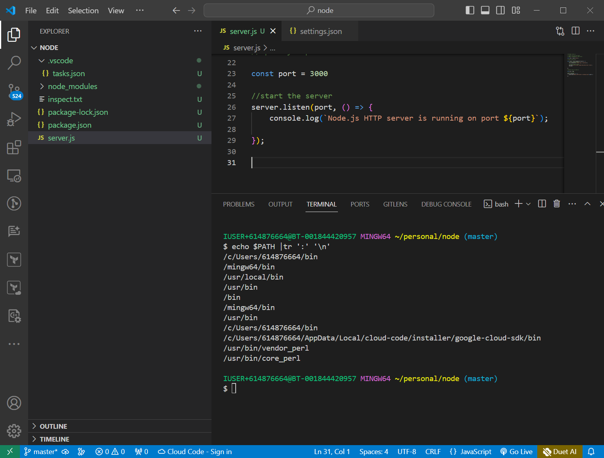
Task: Expand the OUTLINE section
Action: point(53,426)
